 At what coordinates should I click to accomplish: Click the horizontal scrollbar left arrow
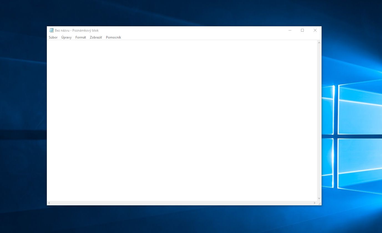[49, 203]
